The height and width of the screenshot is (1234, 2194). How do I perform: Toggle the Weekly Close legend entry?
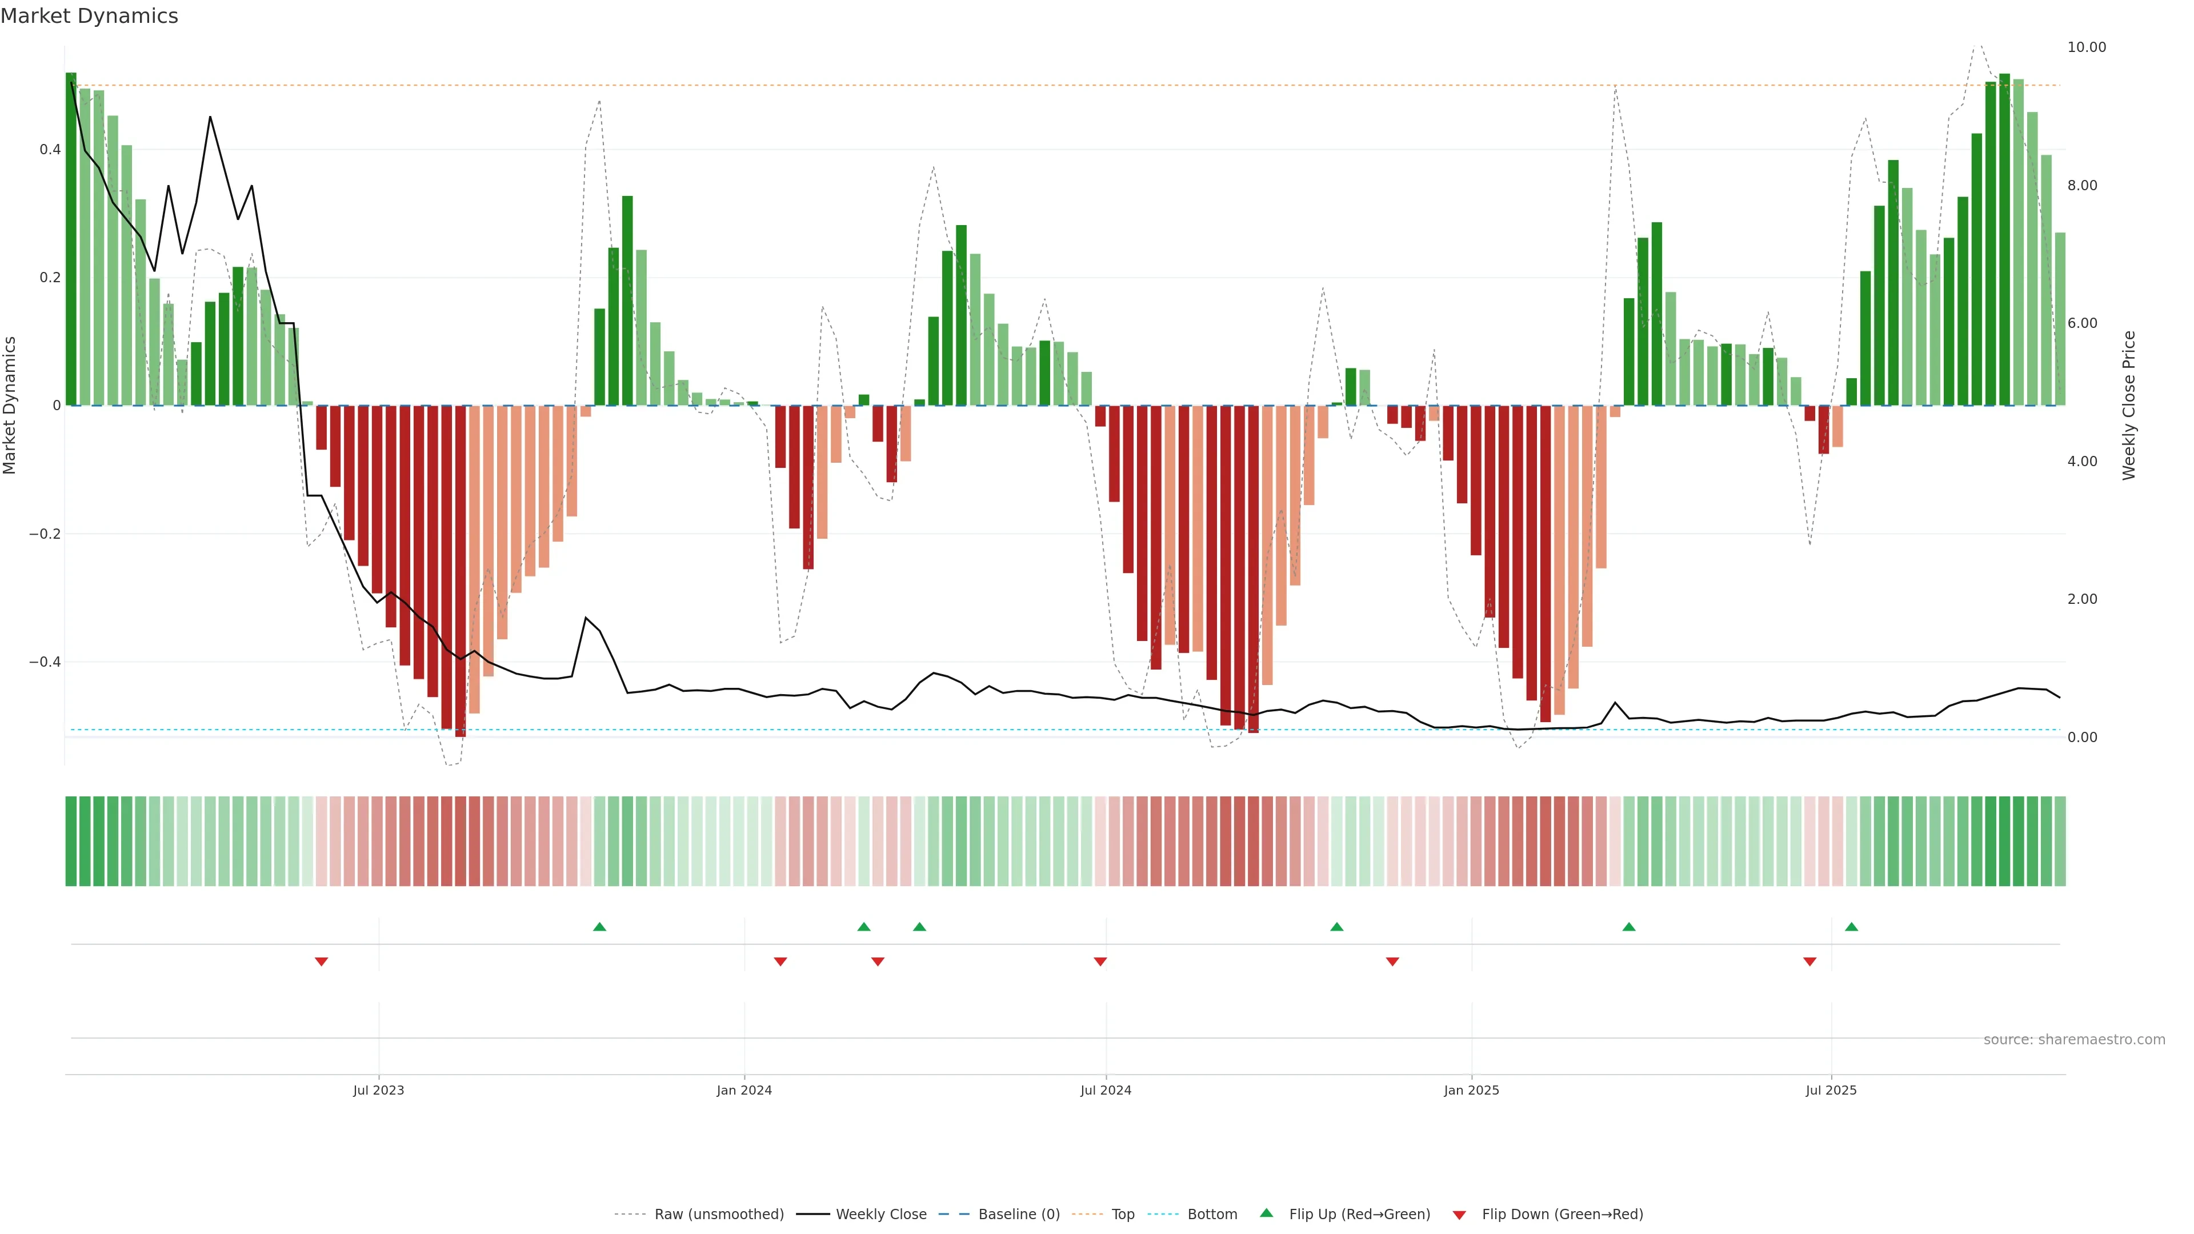880,1215
